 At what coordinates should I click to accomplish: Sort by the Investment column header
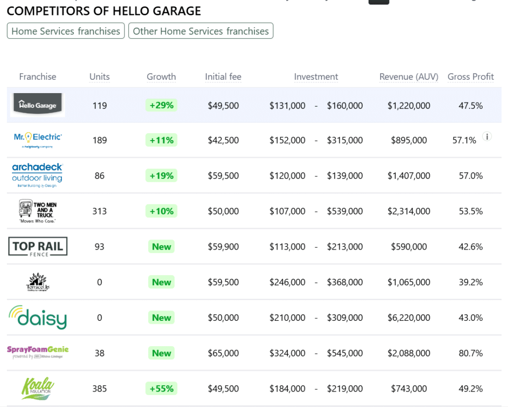point(316,77)
